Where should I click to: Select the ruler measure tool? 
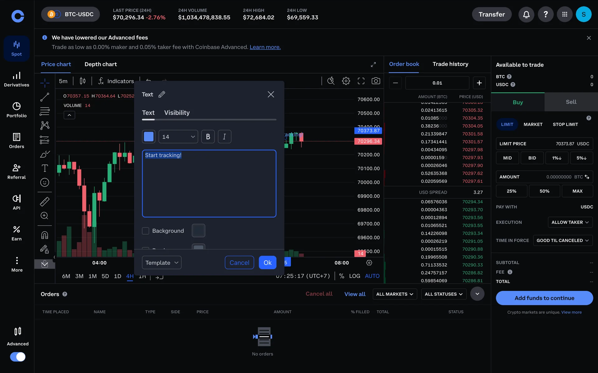pos(45,202)
